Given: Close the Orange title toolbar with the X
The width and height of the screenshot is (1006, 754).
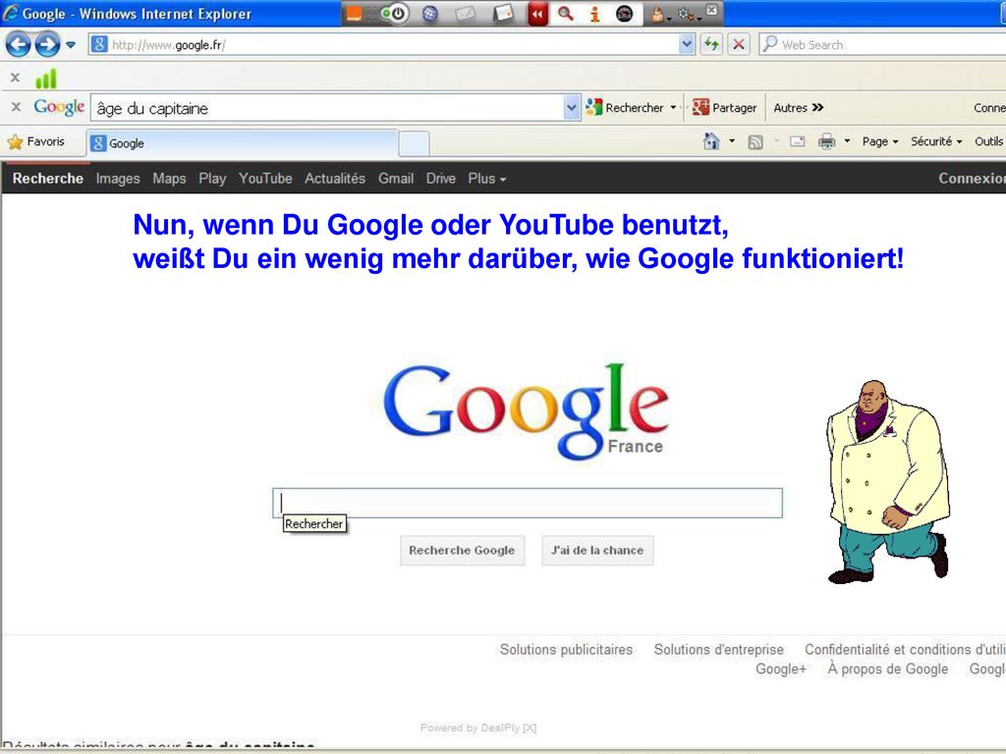Looking at the screenshot, I should [x=711, y=10].
